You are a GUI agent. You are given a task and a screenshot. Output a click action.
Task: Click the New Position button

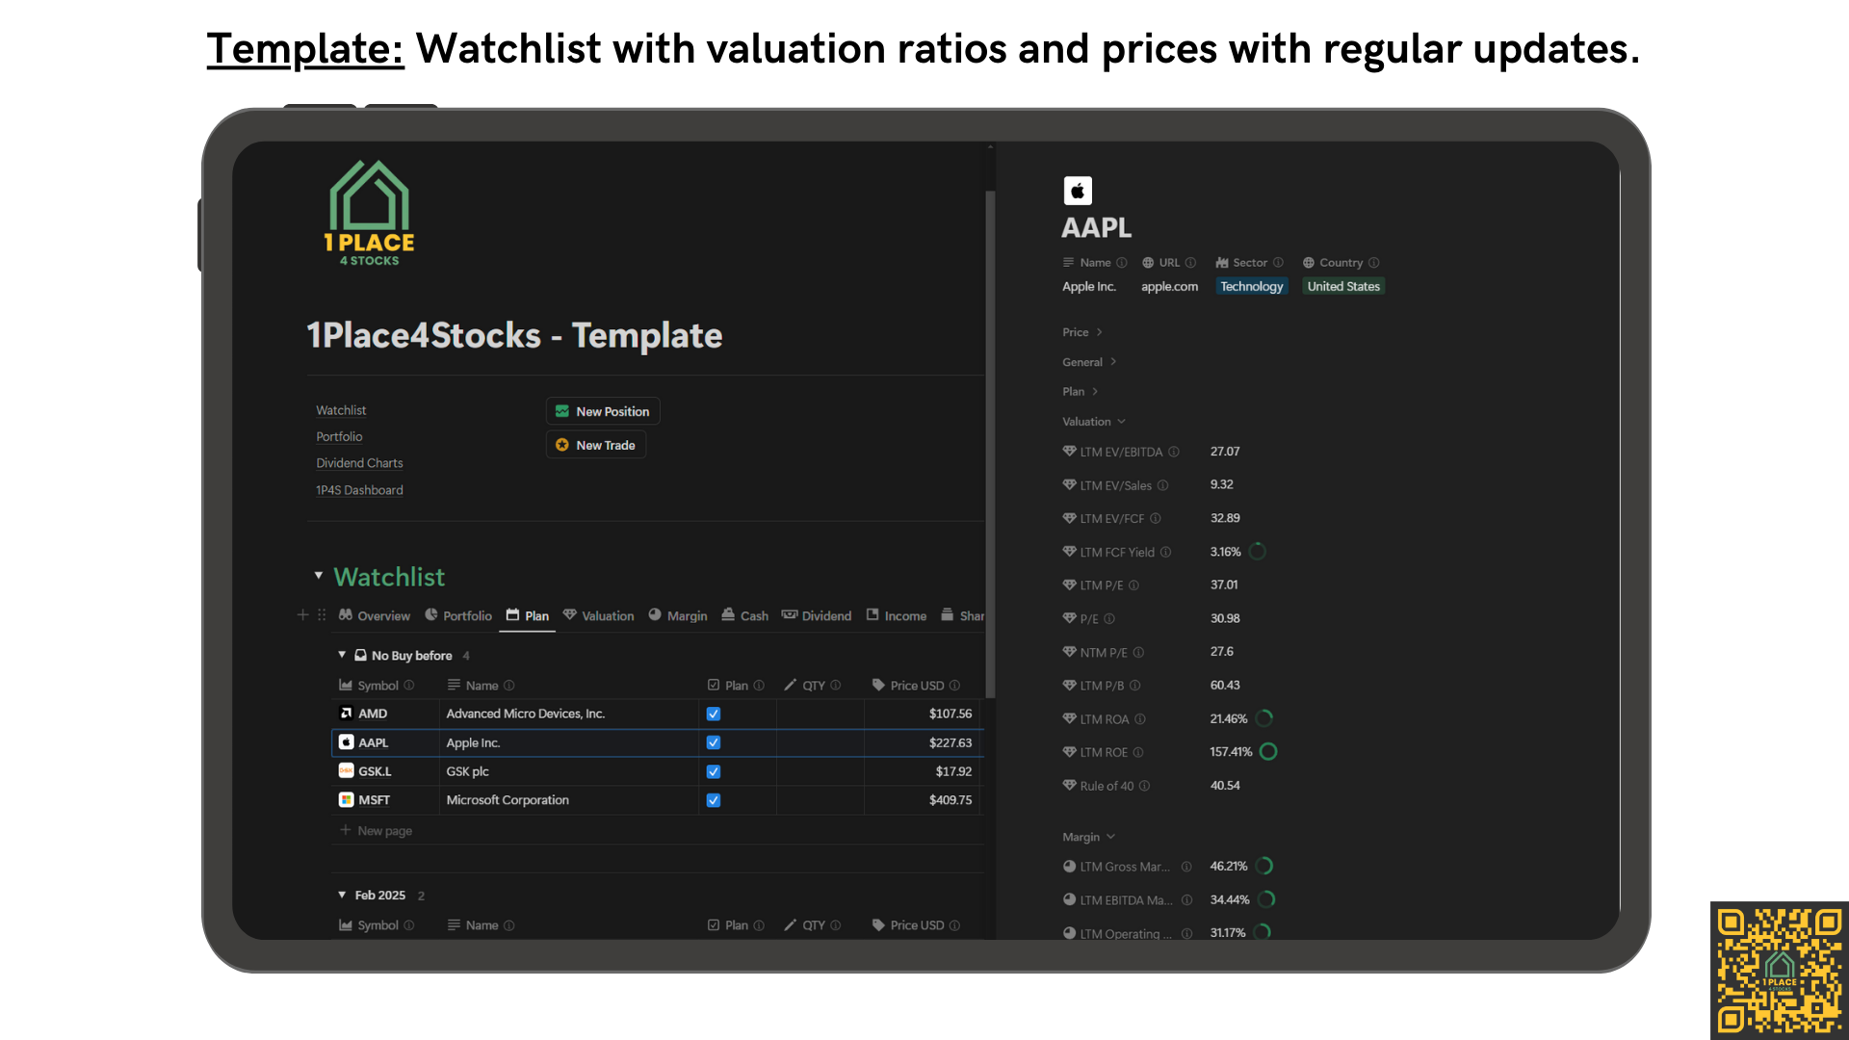tap(603, 411)
